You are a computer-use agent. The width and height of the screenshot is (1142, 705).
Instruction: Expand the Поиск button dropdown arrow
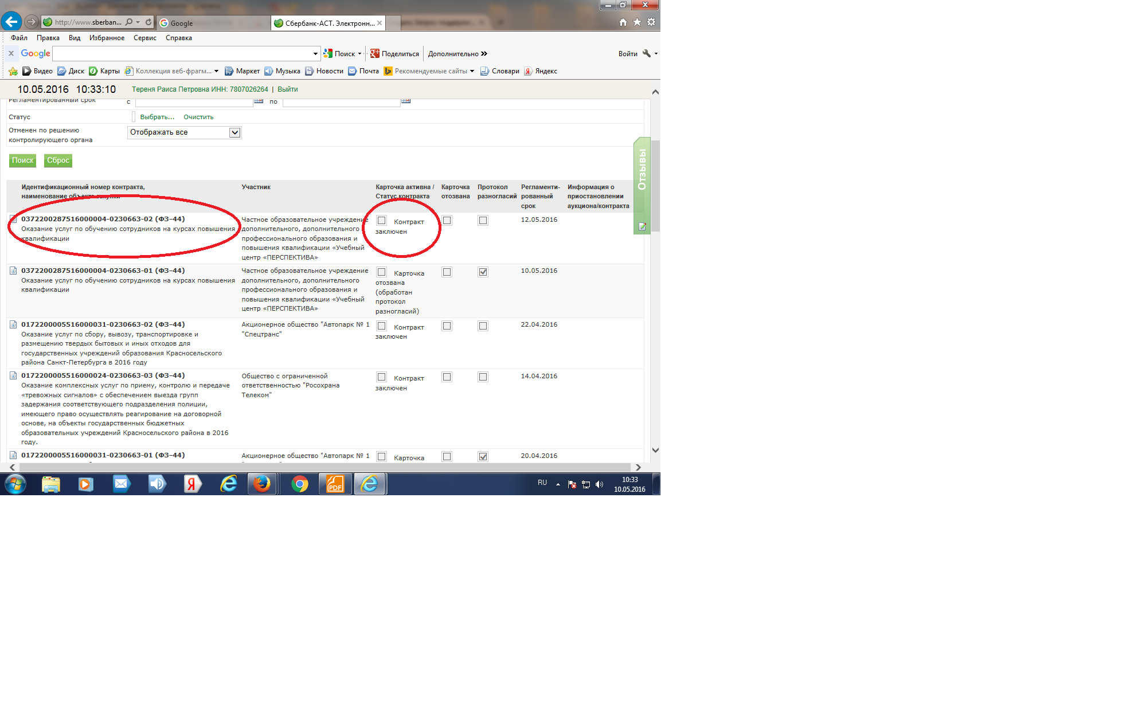pyautogui.click(x=359, y=53)
